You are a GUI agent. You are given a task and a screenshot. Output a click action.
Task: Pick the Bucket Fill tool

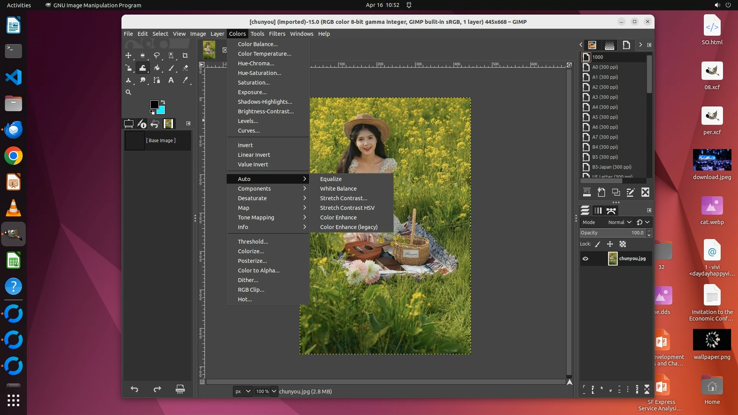(157, 68)
